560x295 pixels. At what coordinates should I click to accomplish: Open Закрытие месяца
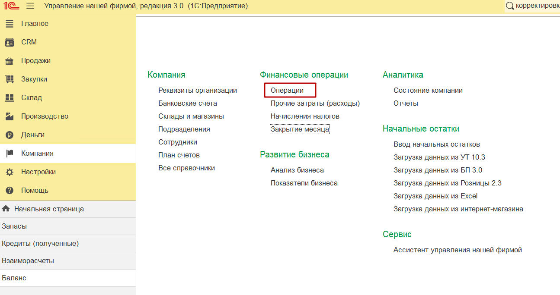click(x=300, y=129)
